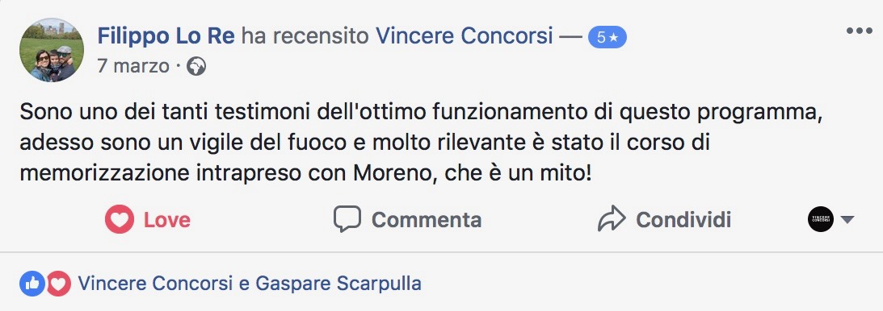Toggle the Love reaction on the post
The image size is (883, 311).
click(148, 219)
